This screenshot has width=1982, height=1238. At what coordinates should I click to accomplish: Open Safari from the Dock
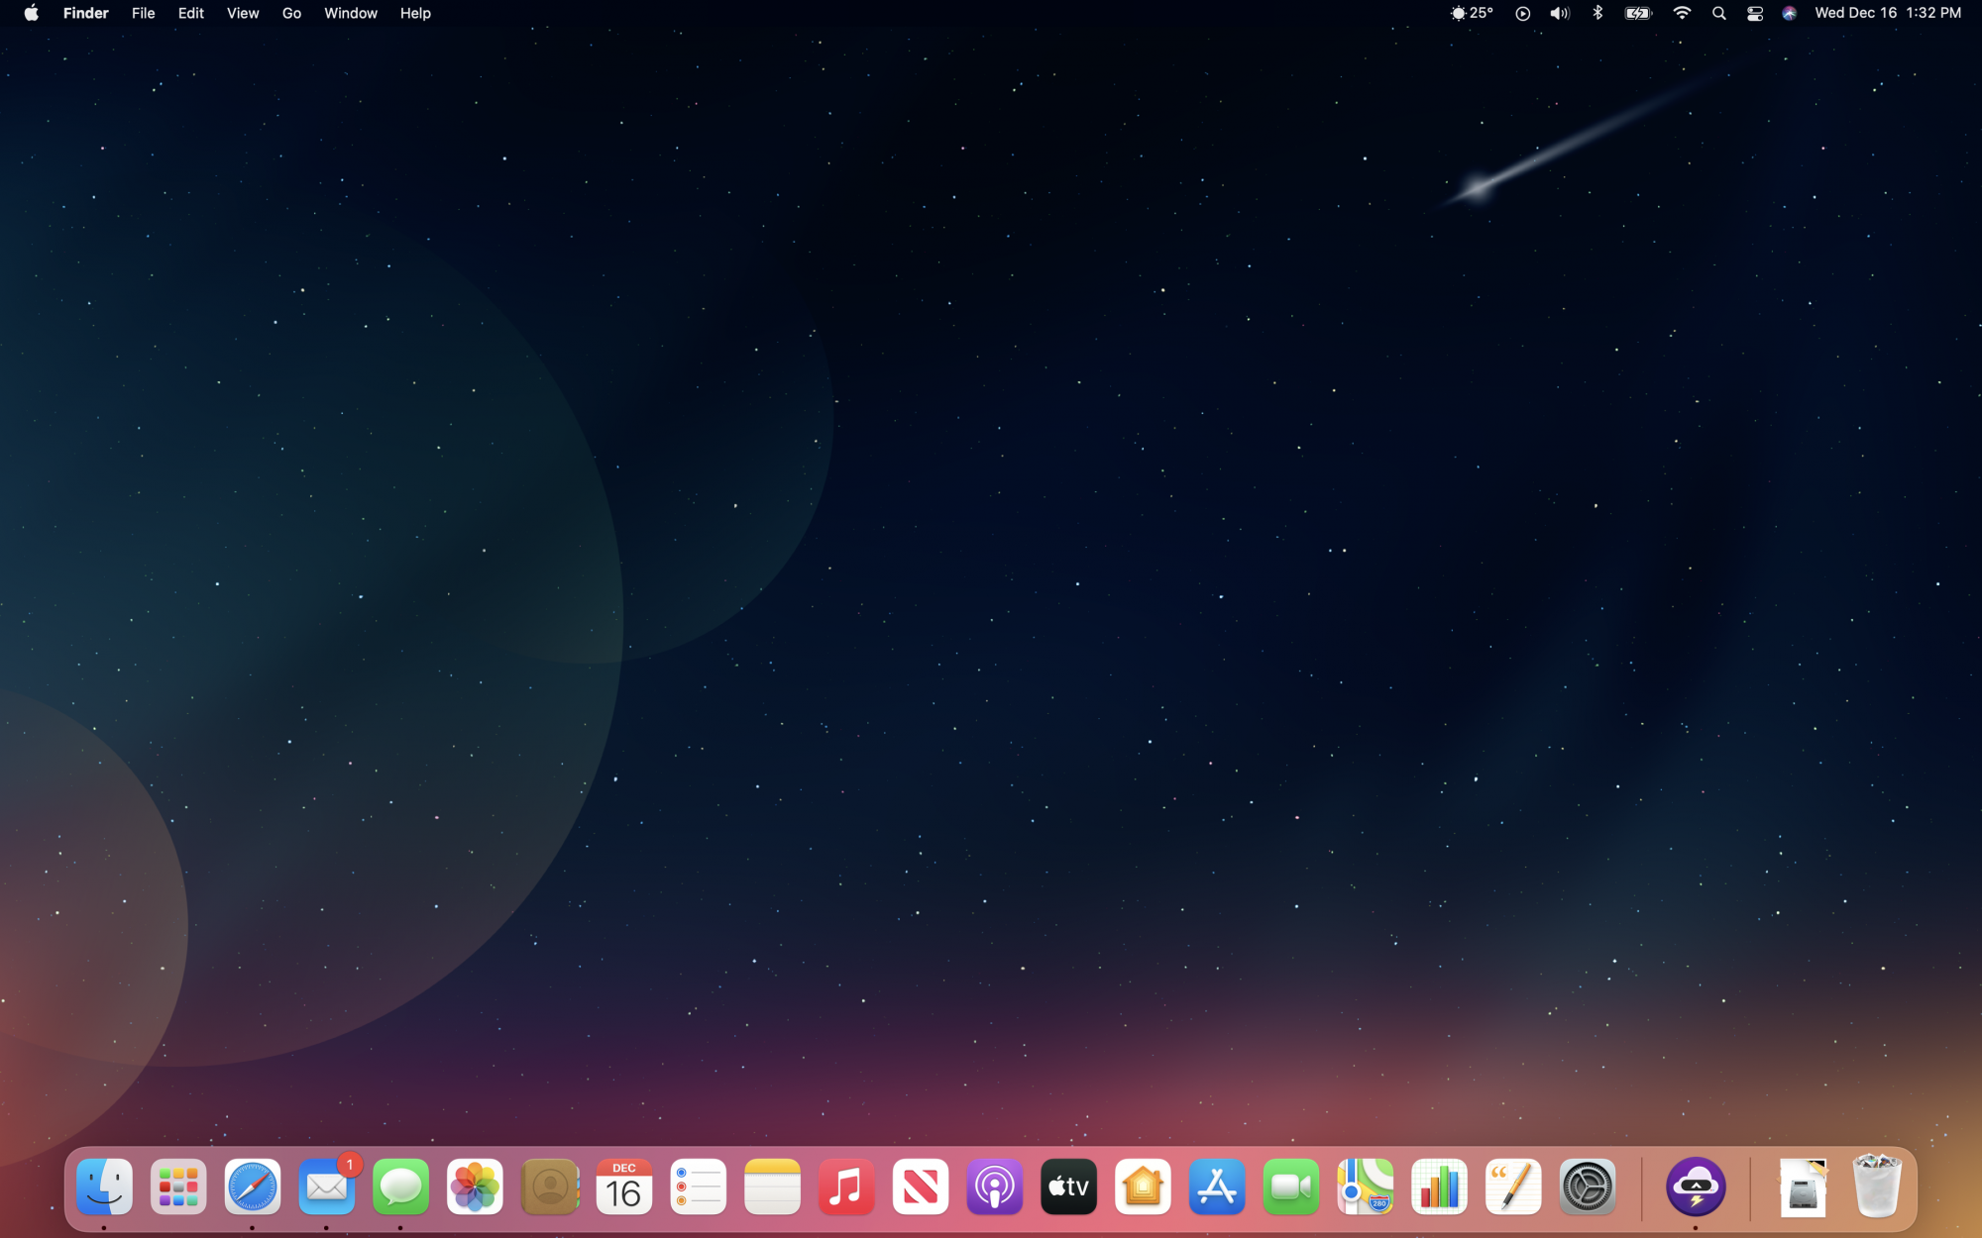252,1186
